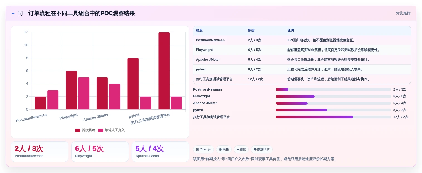Open the Postman/Newman 2人 / 3次 data card
Image resolution: width=422 pixels, height=173 pixels.
pyautogui.click(x=40, y=152)
